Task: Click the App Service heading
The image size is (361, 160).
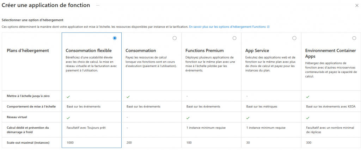Action: point(257,51)
